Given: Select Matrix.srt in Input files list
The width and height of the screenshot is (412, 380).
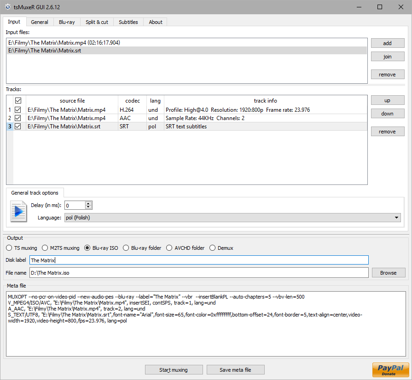Looking at the screenshot, I should pyautogui.click(x=187, y=51).
